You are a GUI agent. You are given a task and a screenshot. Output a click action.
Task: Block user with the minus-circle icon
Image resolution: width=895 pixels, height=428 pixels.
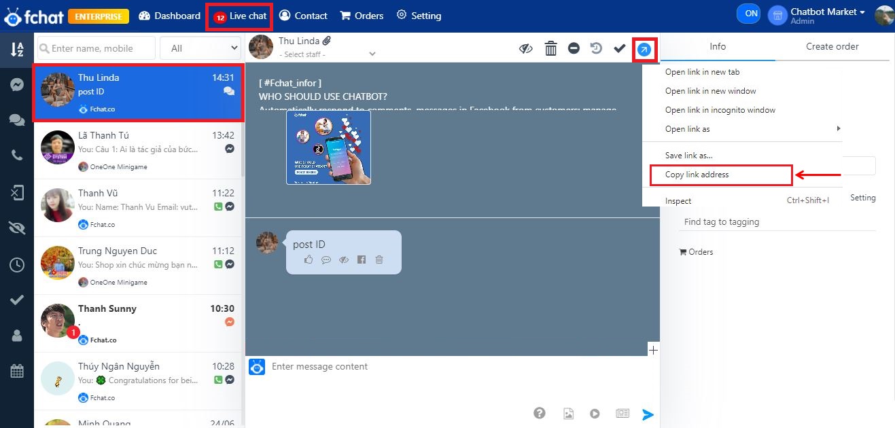click(574, 48)
